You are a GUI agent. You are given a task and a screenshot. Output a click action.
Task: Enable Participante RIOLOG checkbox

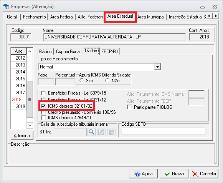129,107
